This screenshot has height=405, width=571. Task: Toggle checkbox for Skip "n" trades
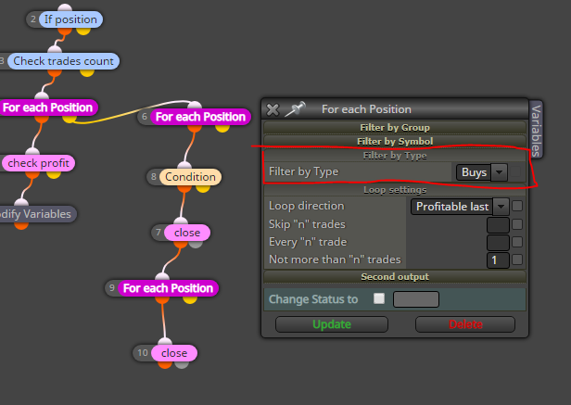(517, 224)
